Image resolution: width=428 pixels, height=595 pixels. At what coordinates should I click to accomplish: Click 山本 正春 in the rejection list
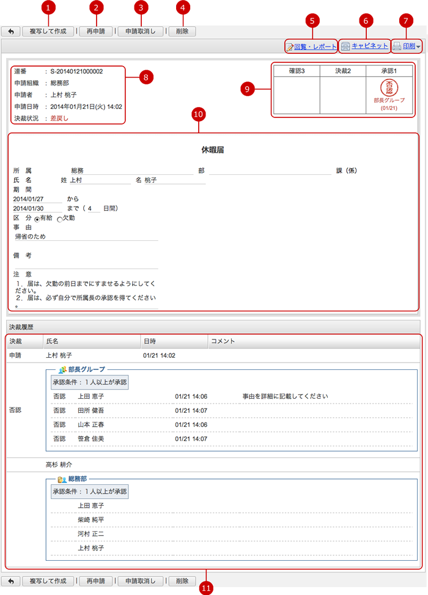[91, 424]
